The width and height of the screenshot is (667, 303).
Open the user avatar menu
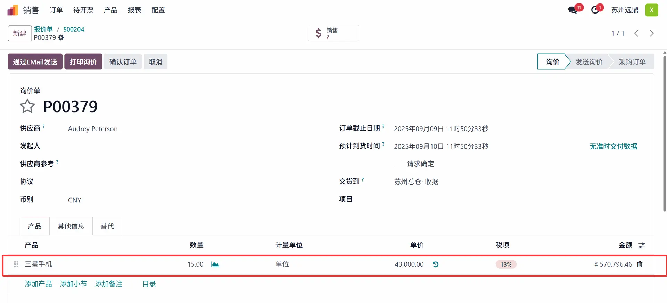651,10
